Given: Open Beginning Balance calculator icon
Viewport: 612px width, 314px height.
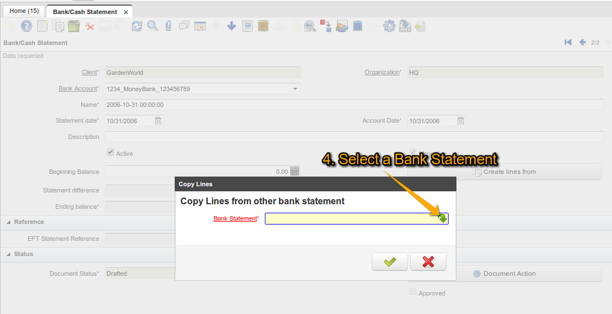Looking at the screenshot, I should click(295, 171).
